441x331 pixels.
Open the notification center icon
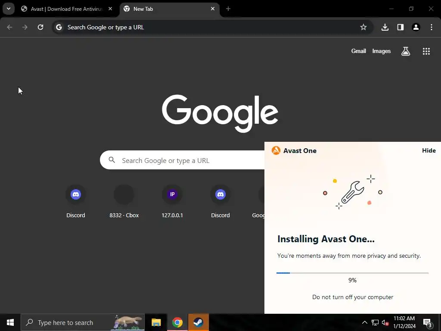pyautogui.click(x=427, y=322)
